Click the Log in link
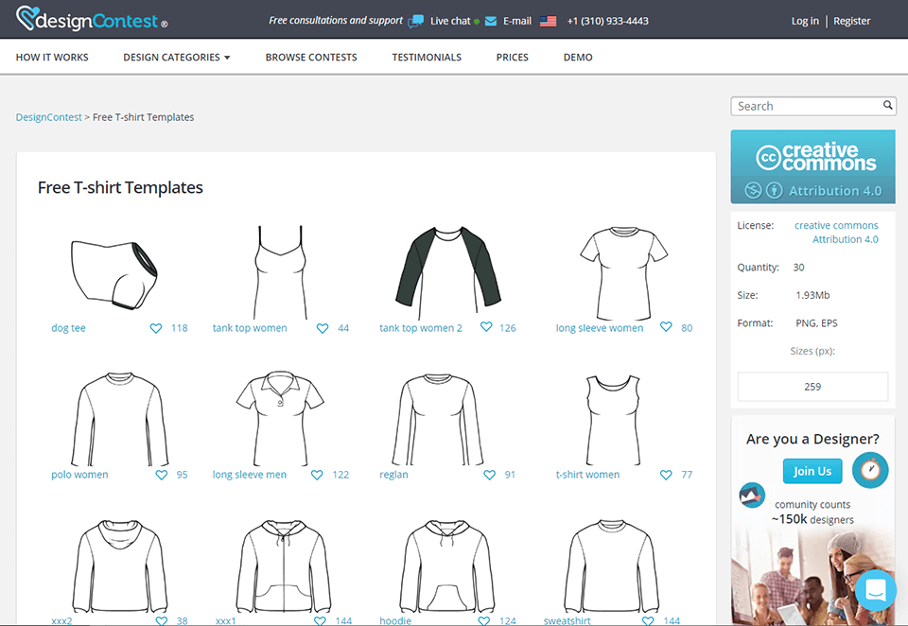 [805, 21]
